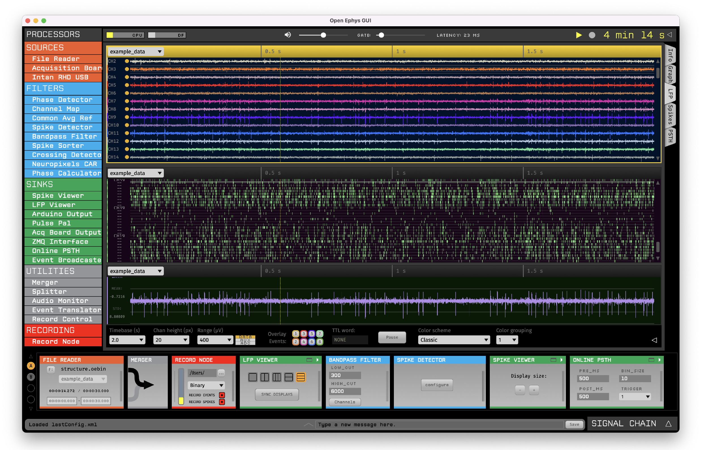702x450 pixels.
Task: Click the TTL word field showing NONE
Action: pyautogui.click(x=350, y=339)
